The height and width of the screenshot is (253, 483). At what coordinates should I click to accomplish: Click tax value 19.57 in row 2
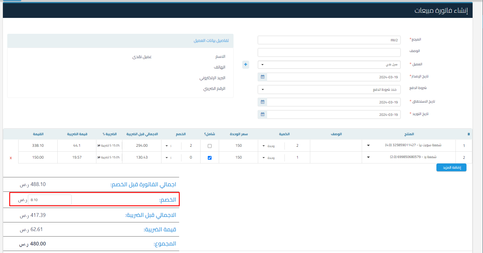click(x=77, y=157)
